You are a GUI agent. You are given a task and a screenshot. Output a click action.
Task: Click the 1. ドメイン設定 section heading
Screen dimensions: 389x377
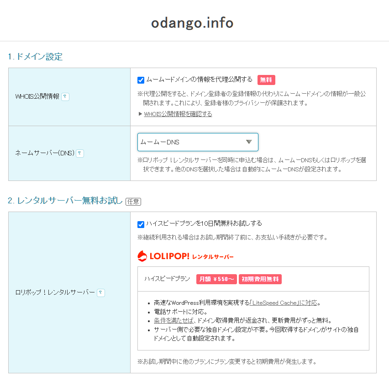pos(35,57)
